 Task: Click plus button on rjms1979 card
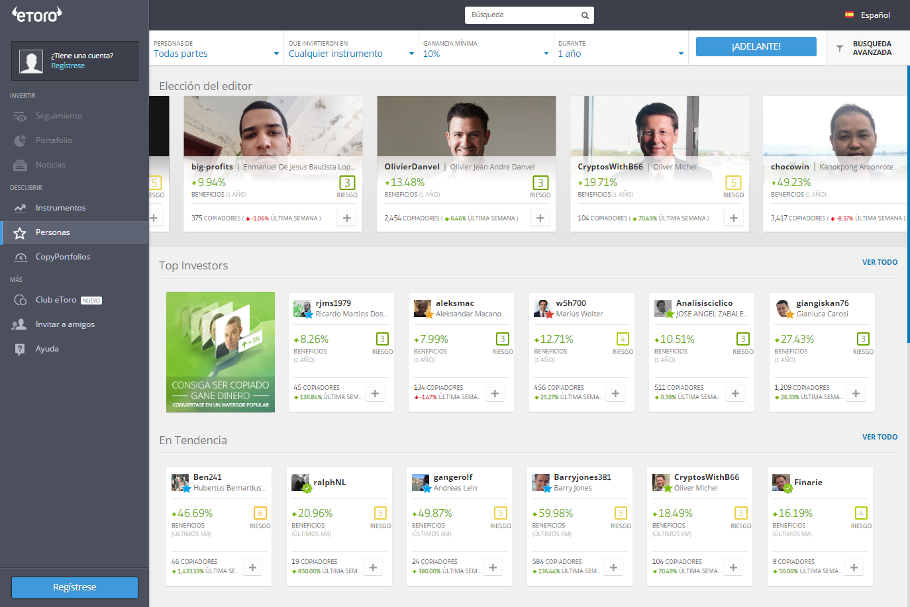(x=375, y=393)
